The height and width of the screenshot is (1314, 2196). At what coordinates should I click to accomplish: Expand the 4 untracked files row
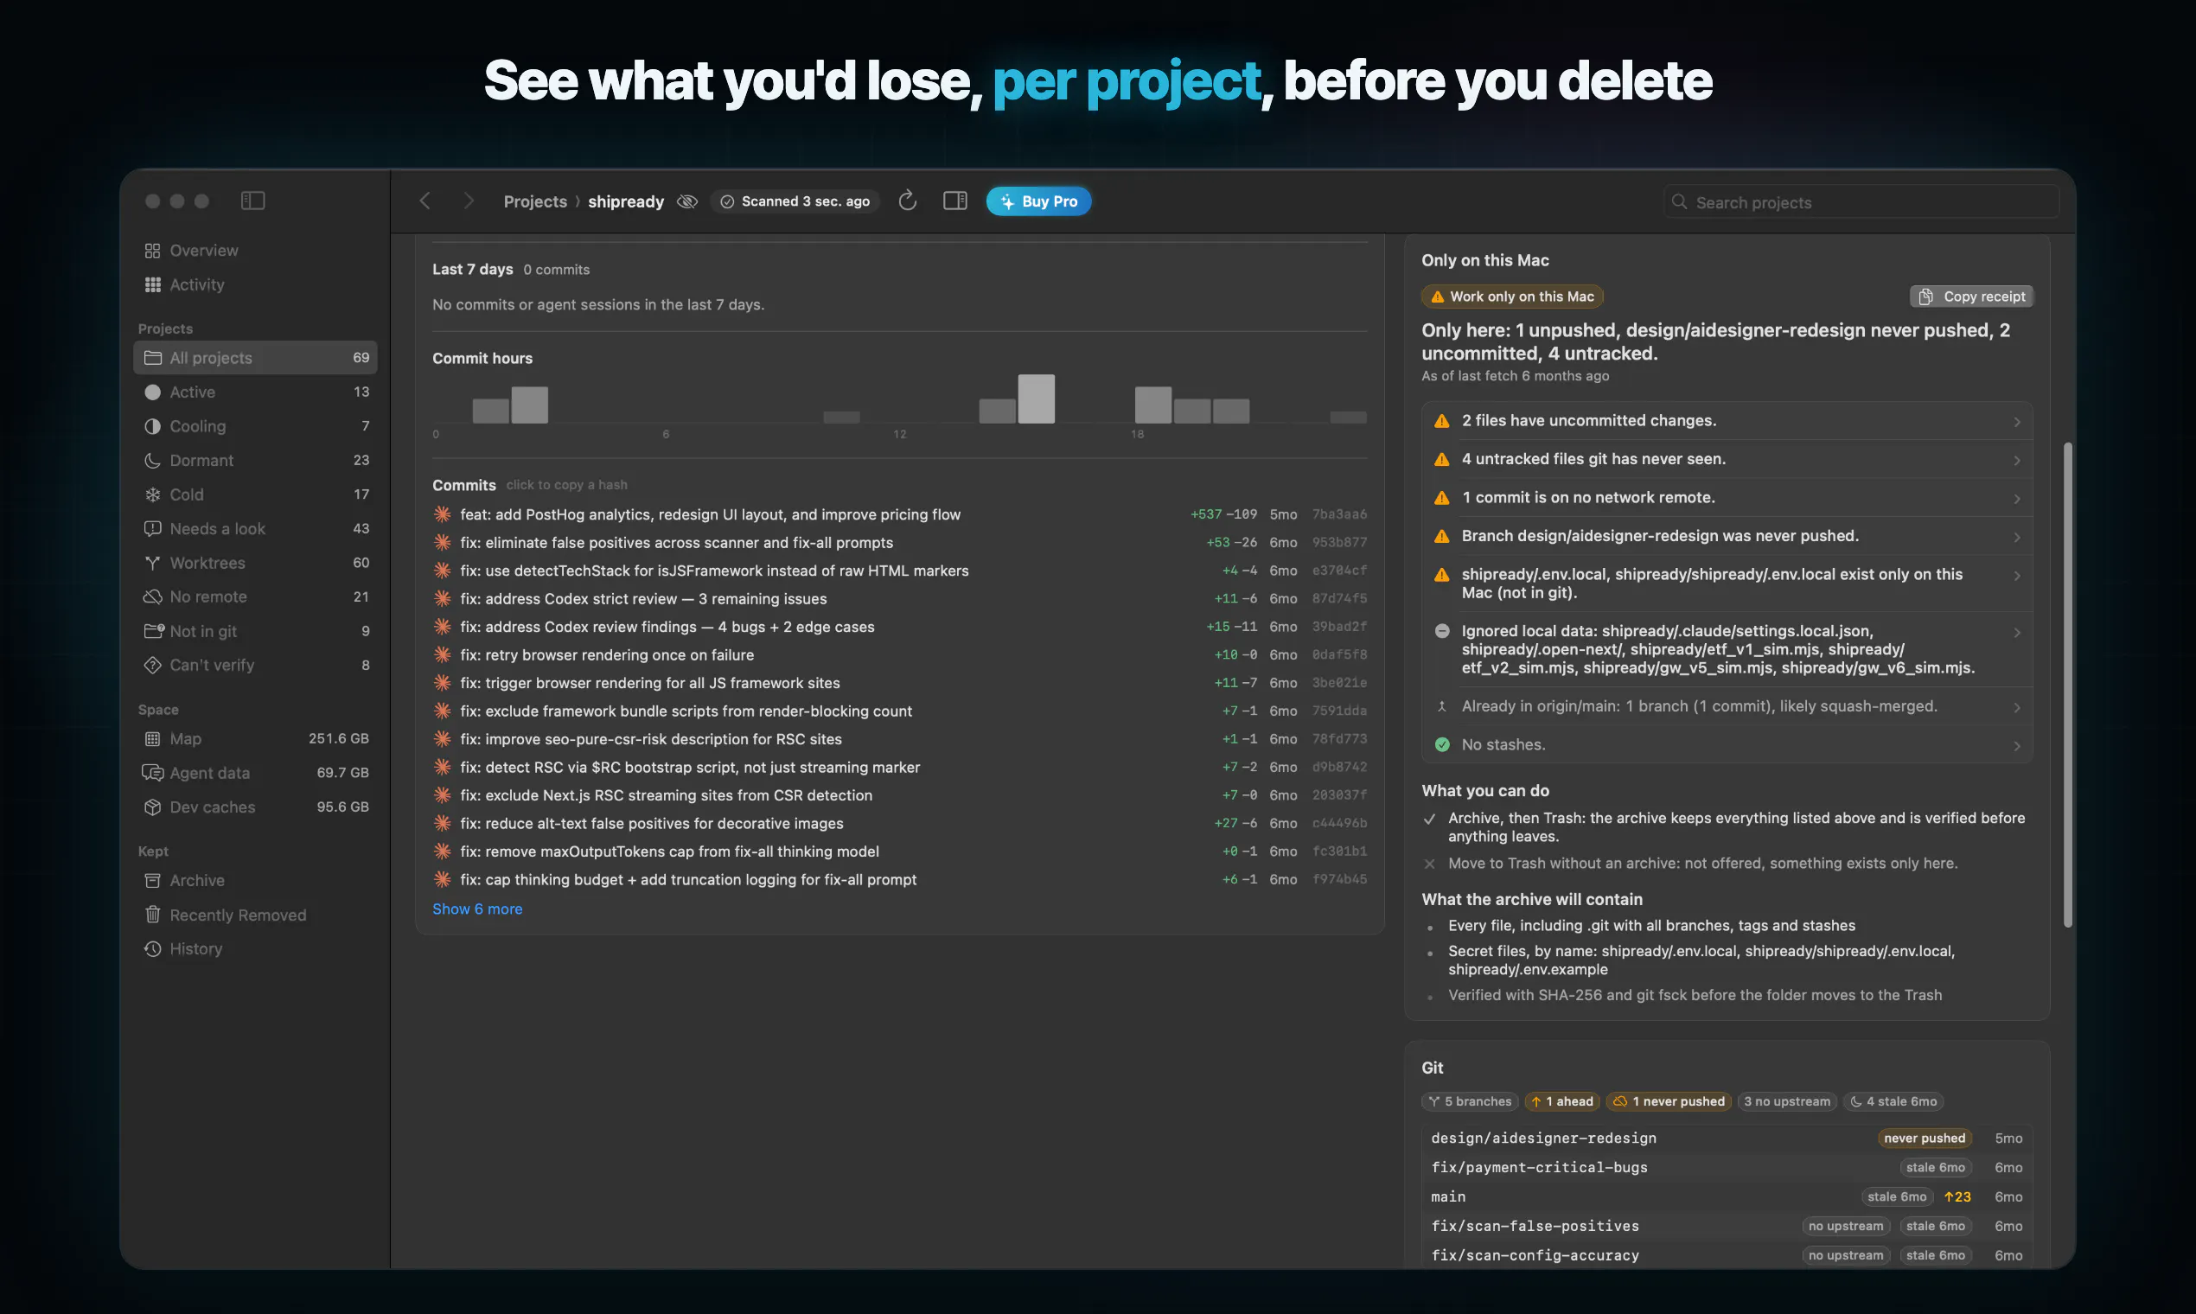[x=1727, y=459]
